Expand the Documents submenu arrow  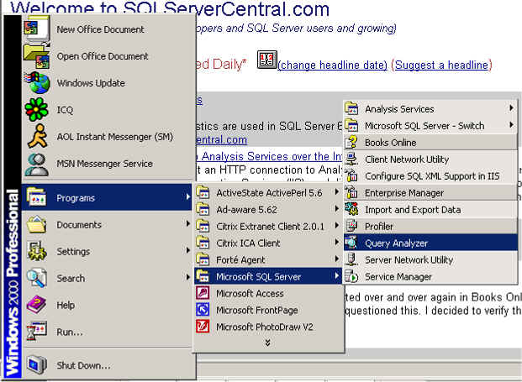point(188,224)
